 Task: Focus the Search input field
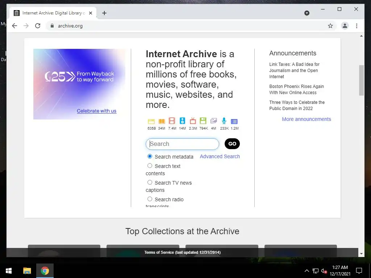pos(183,144)
